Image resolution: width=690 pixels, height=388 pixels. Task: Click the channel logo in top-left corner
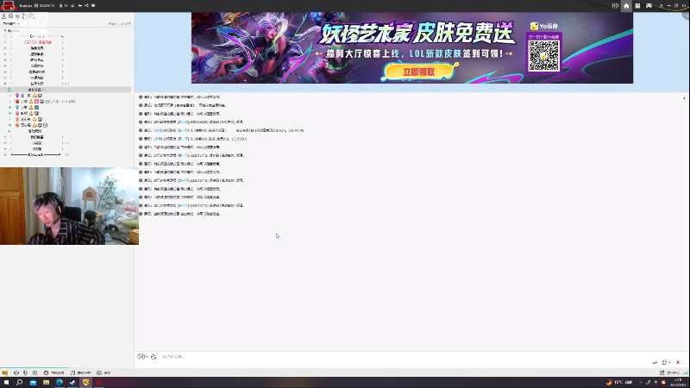point(9,6)
